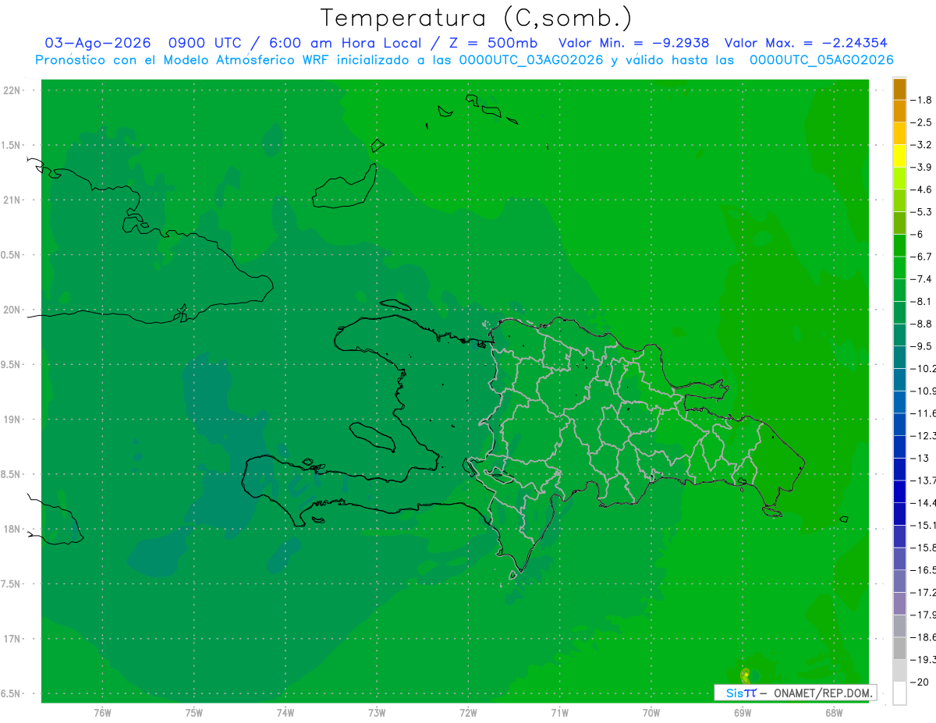This screenshot has width=936, height=723.
Task: Click the "22N" latitude label
Action: click(13, 90)
